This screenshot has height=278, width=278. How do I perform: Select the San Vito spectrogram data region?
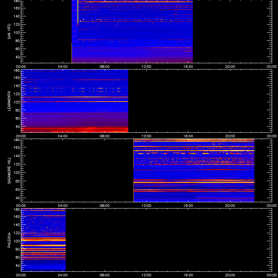132,31
